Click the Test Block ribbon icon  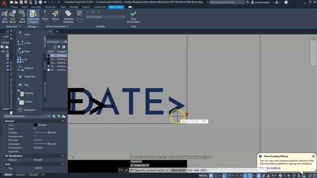(22, 17)
